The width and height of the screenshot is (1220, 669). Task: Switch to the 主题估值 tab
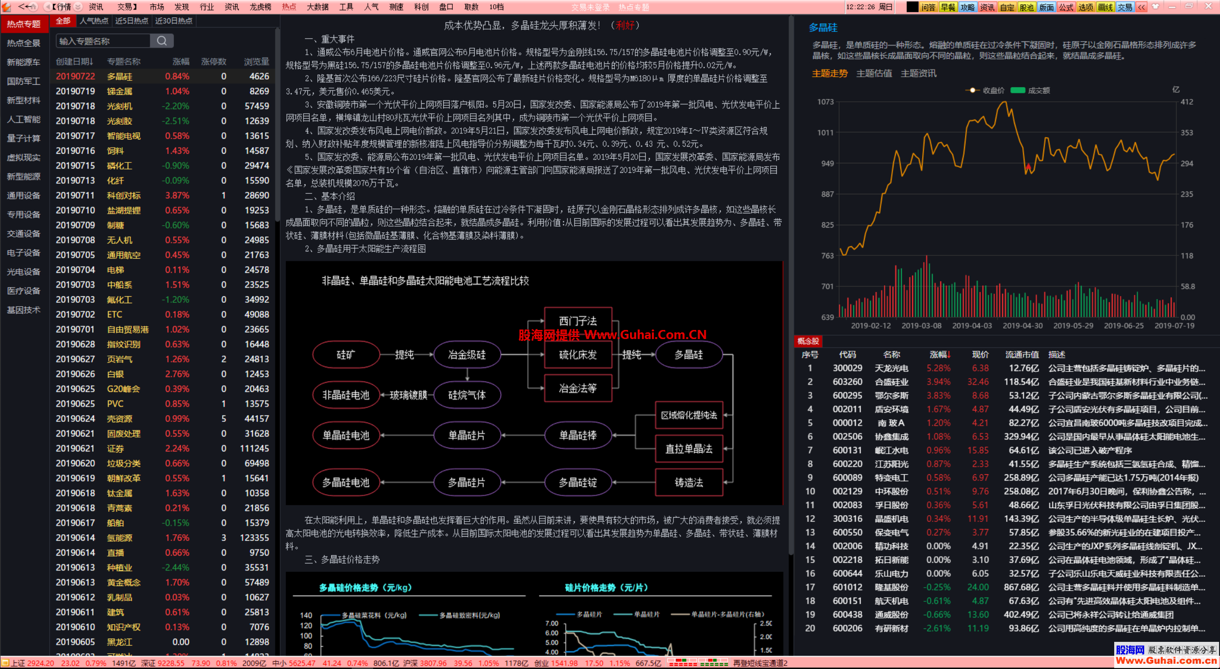point(874,73)
